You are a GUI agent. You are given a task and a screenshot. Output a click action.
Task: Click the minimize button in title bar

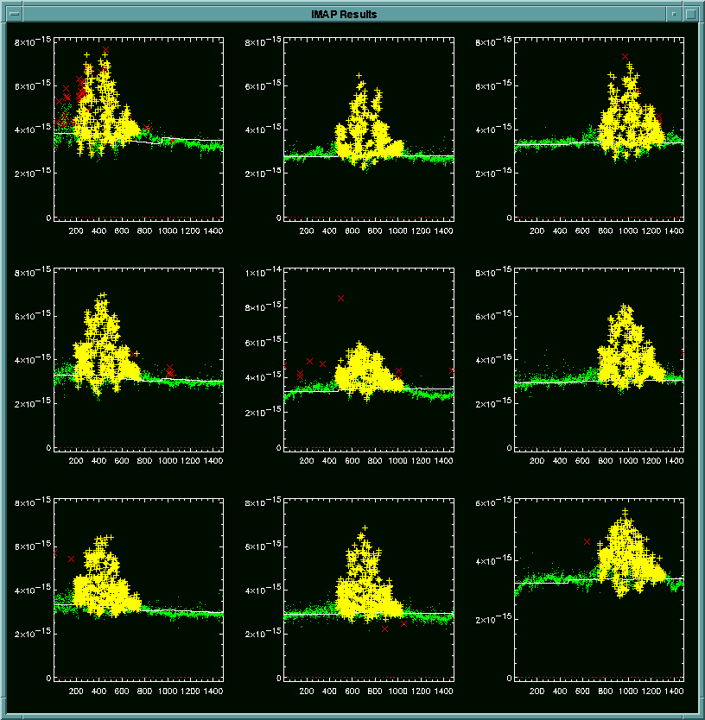click(x=674, y=15)
